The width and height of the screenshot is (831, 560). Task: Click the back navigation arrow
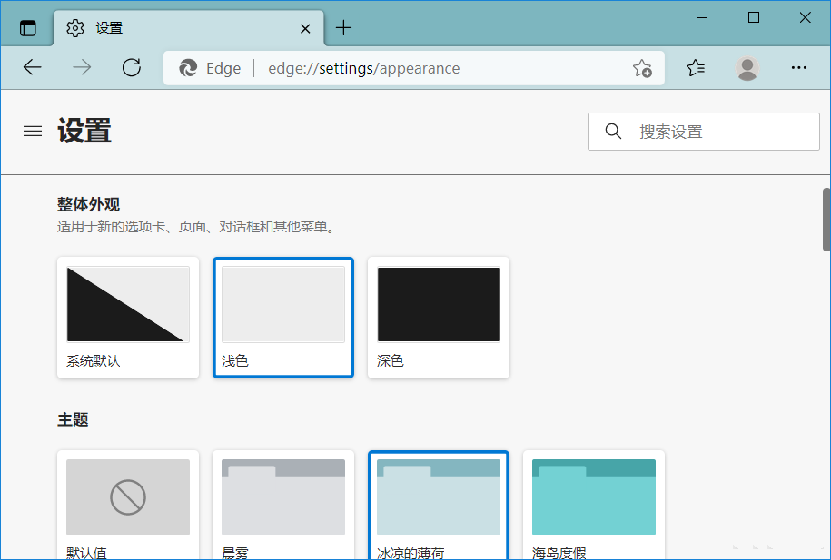tap(32, 67)
